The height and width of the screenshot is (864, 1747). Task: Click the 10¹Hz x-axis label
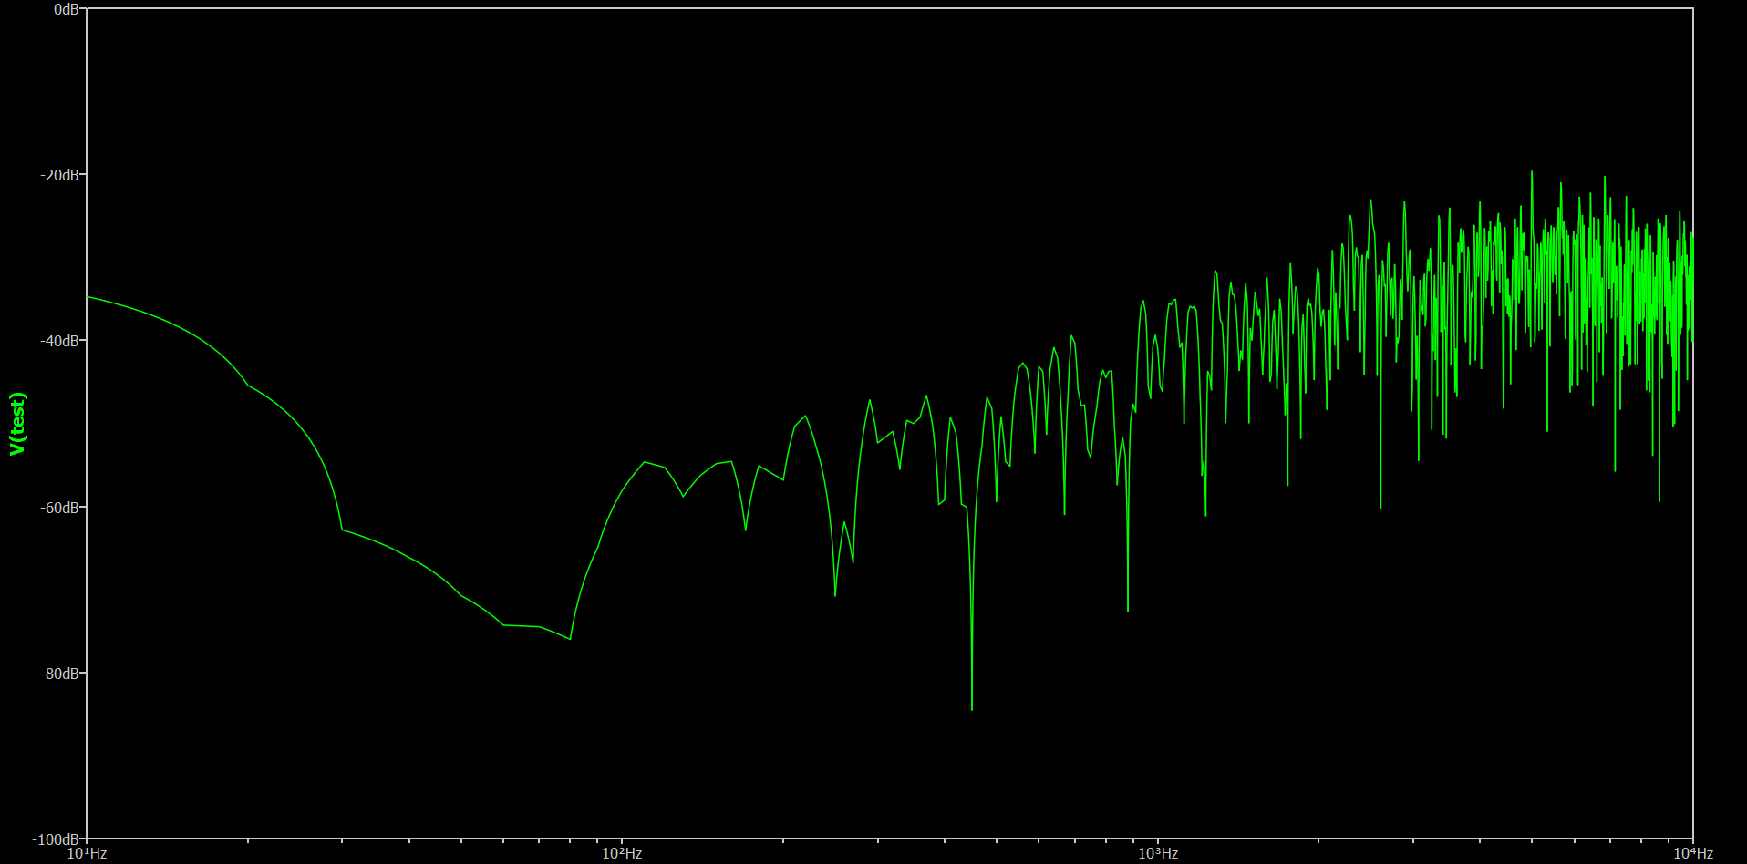point(87,854)
